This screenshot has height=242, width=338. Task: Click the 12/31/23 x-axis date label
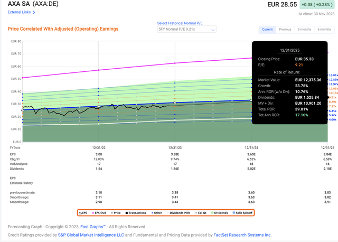pos(175,147)
